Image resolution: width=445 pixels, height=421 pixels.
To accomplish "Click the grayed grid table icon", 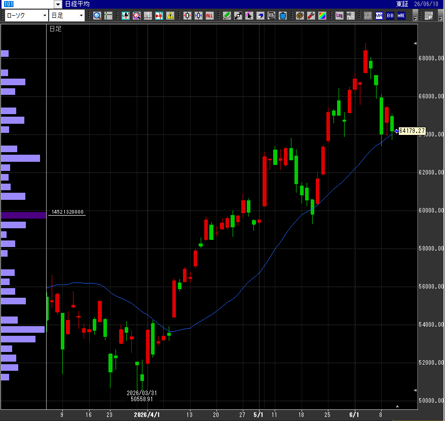I will tap(148, 16).
